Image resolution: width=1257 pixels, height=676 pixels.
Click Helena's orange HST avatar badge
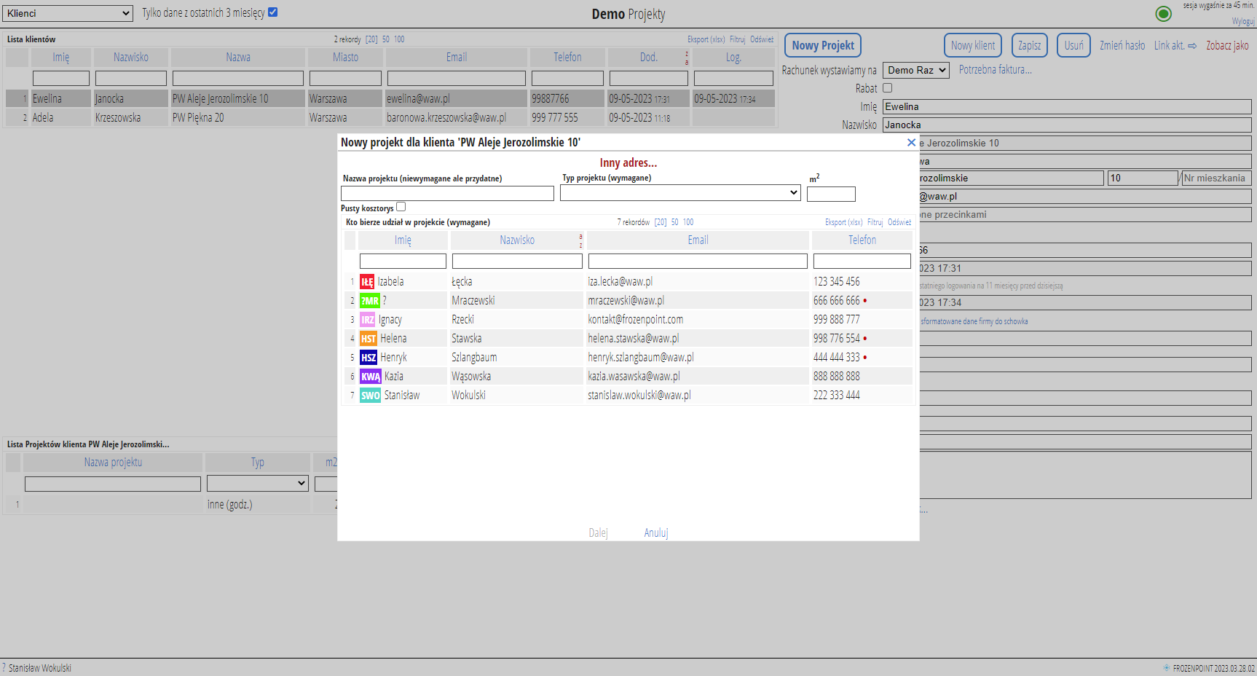369,339
